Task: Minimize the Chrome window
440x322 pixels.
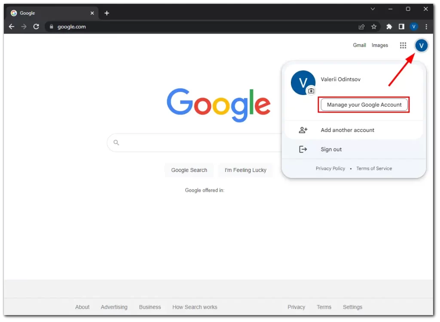Action: coord(391,9)
